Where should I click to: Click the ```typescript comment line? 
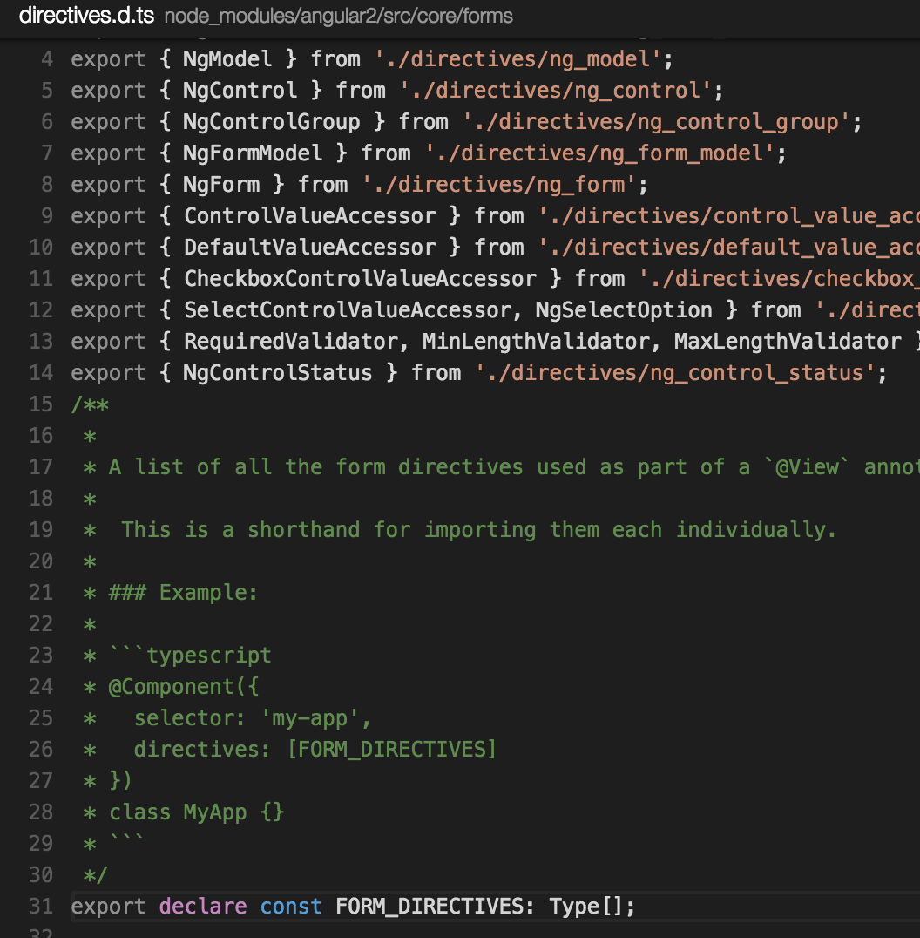click(x=190, y=655)
